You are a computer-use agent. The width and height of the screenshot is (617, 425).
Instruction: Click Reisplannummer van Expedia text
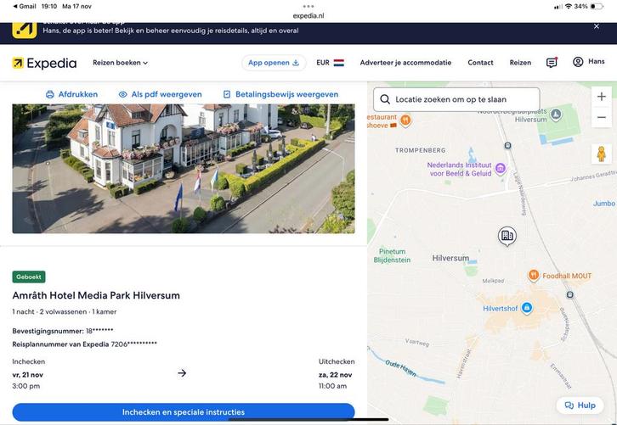[85, 344]
